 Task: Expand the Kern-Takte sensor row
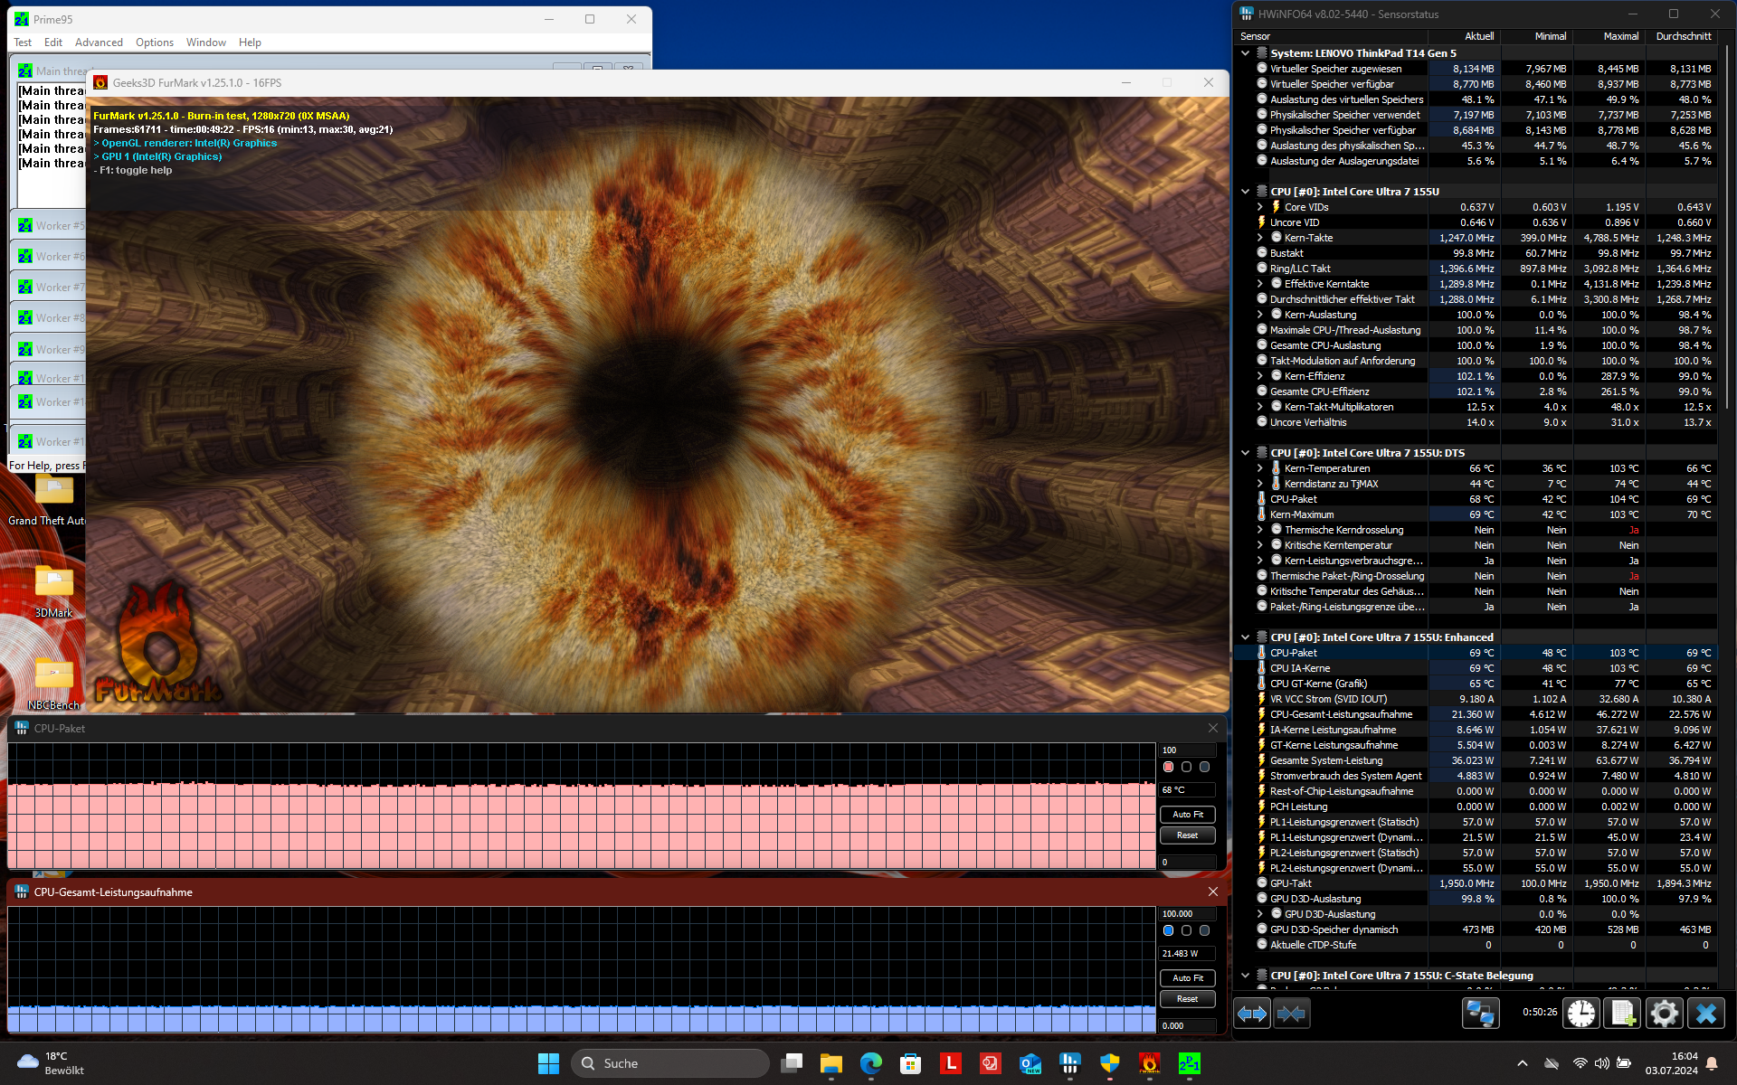[x=1259, y=238]
